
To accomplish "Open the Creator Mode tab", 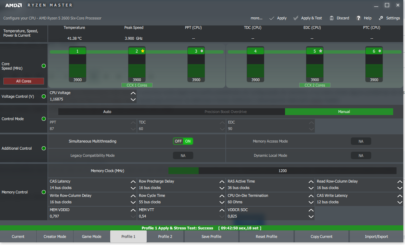I will (x=55, y=237).
